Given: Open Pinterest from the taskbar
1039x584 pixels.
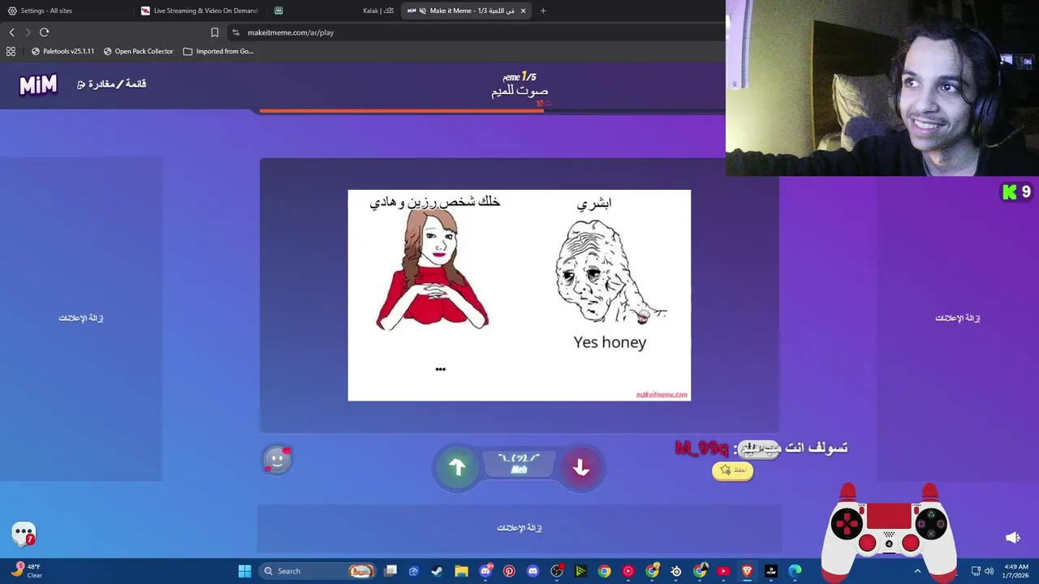Looking at the screenshot, I should point(509,571).
